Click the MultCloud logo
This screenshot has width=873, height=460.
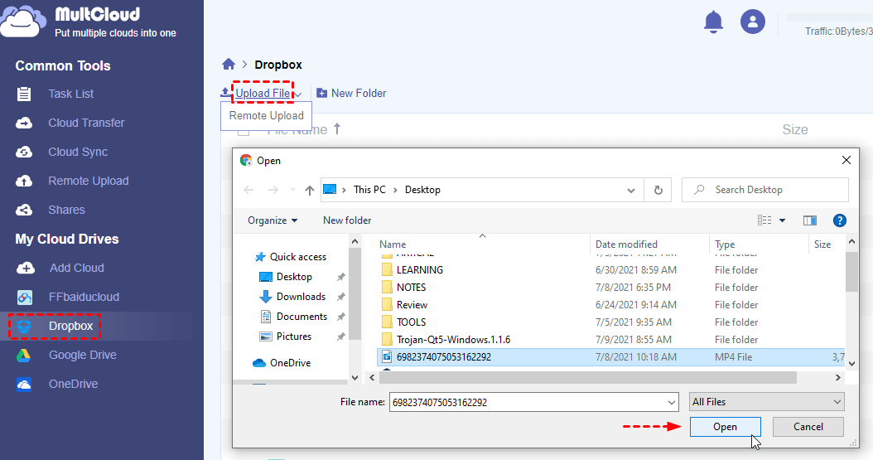[x=22, y=22]
